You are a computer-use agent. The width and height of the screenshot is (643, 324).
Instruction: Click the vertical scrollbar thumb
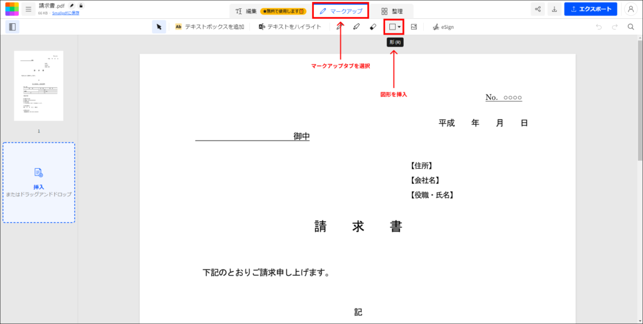coord(640,100)
